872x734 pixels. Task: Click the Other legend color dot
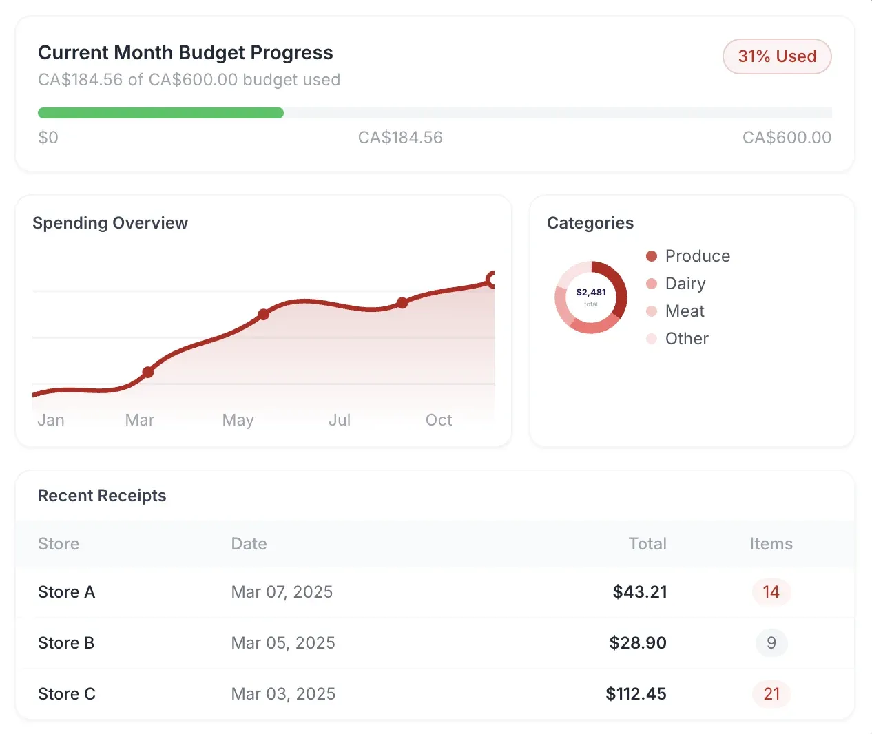(x=651, y=338)
